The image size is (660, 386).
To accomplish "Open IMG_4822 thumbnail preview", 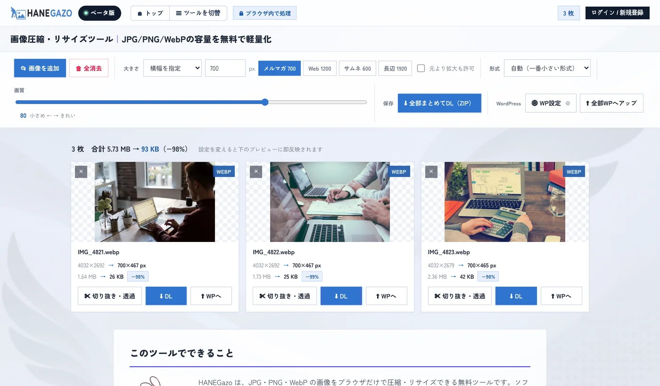I will 330,202.
